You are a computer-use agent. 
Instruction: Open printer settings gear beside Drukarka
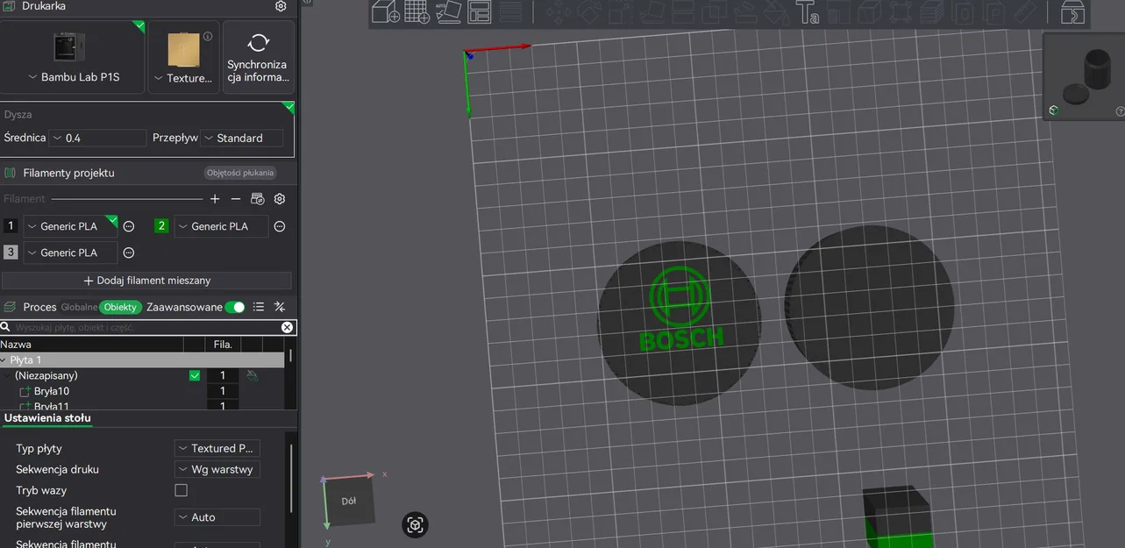[281, 6]
